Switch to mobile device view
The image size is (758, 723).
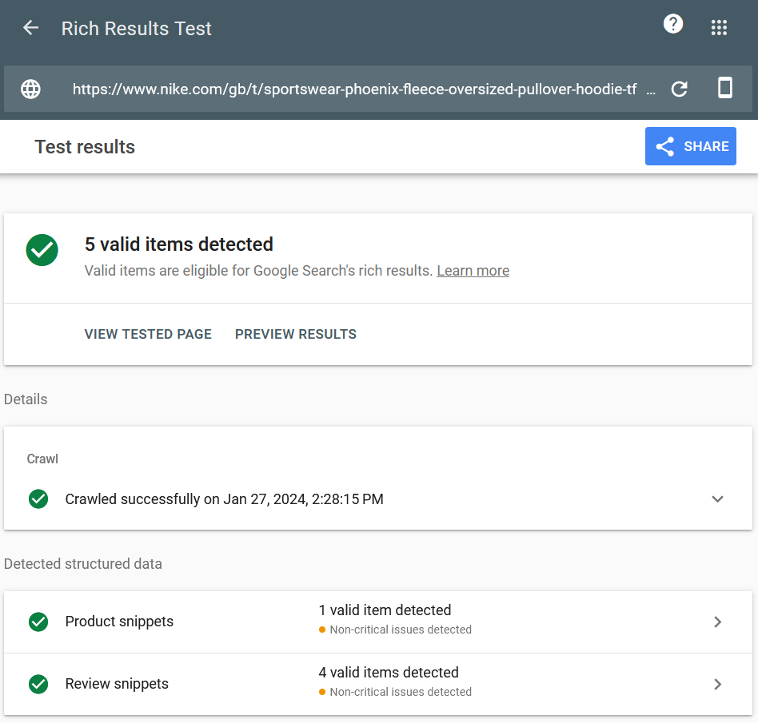(x=724, y=89)
